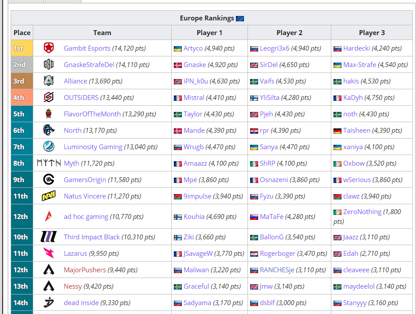Viewport: 416px width, 314px height.
Task: Click the Player 2 column header
Action: point(289,33)
